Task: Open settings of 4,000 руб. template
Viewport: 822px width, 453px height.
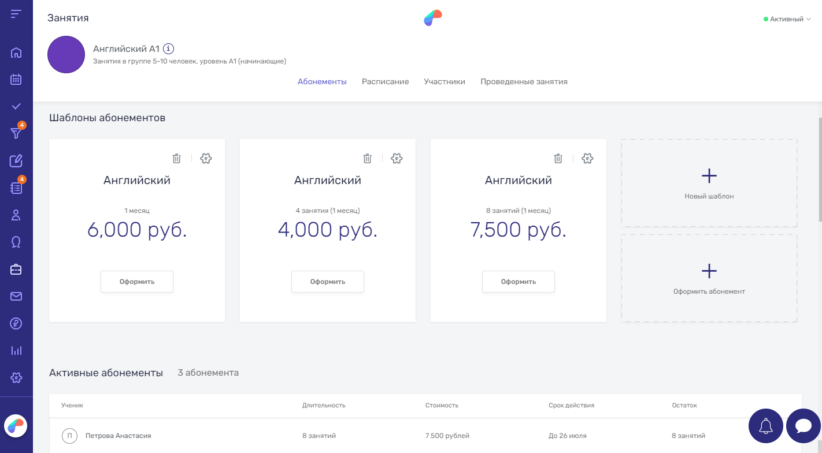Action: coord(397,158)
